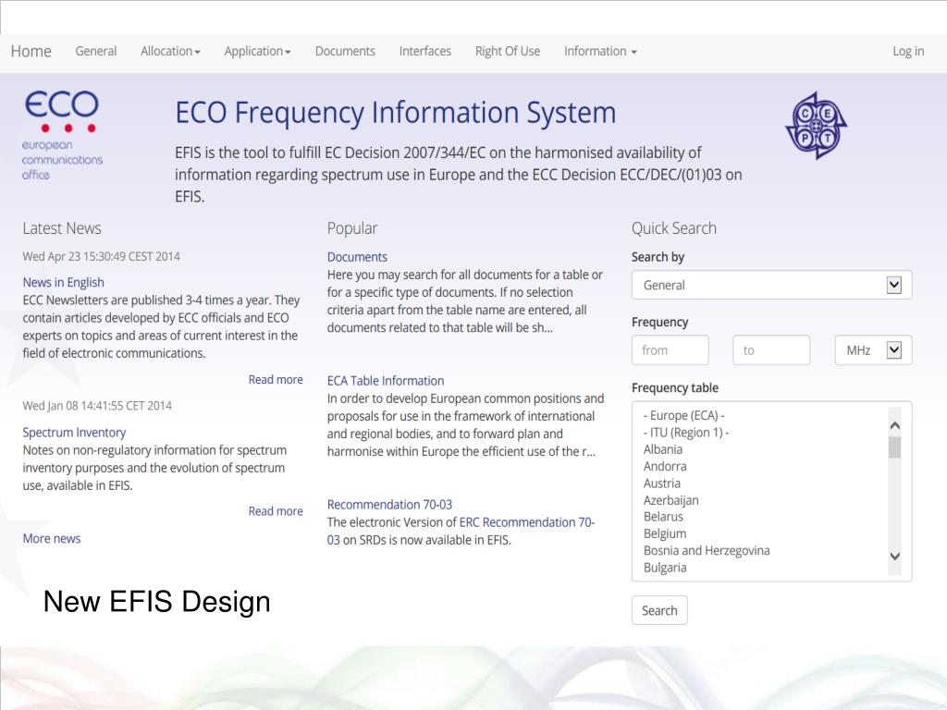Click the Log in link

pos(908,52)
